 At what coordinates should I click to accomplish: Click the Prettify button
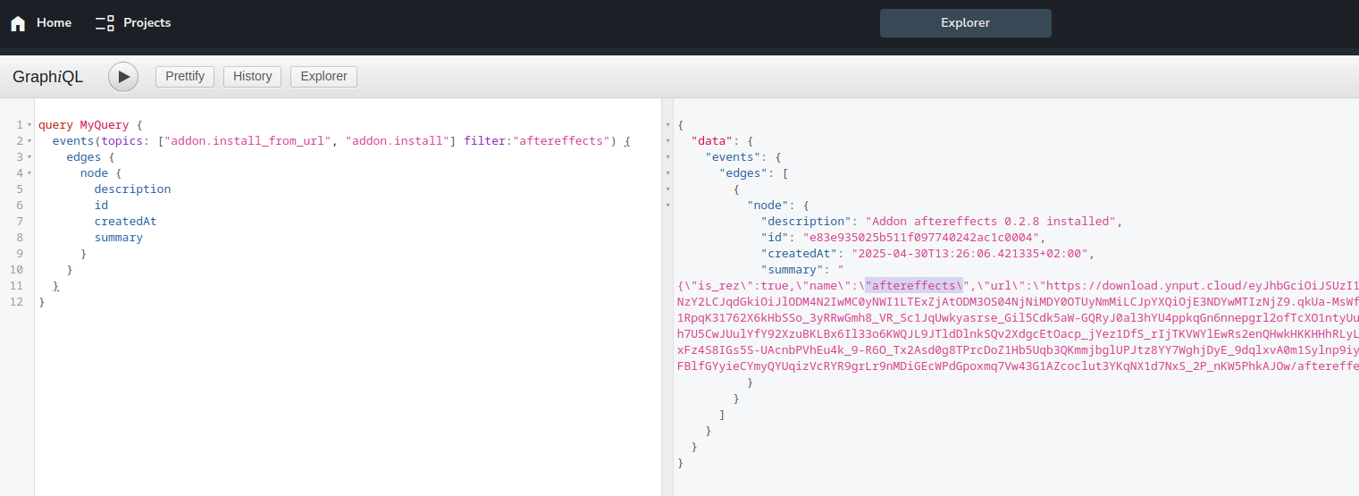coord(185,77)
